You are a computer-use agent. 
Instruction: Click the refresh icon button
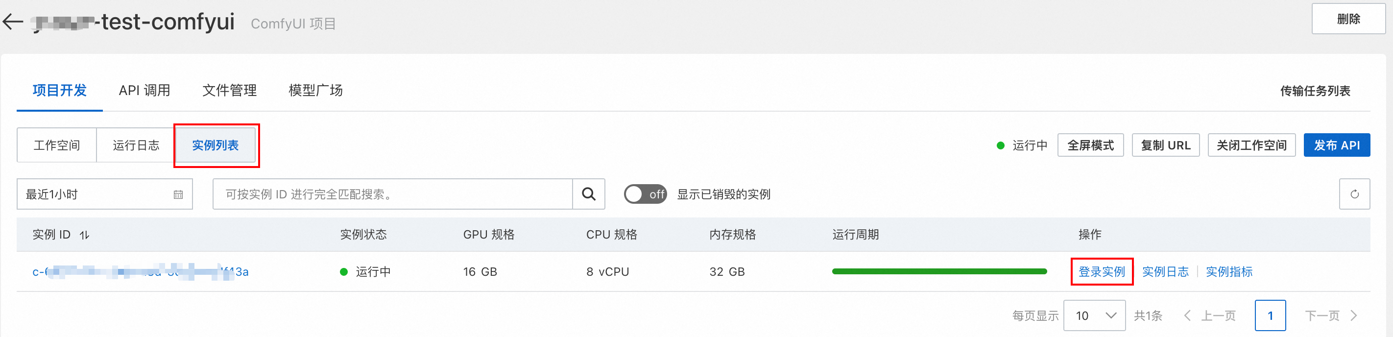click(1354, 194)
